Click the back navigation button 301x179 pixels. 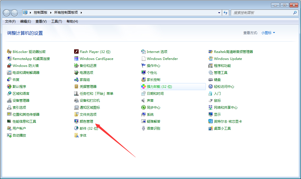(6, 13)
